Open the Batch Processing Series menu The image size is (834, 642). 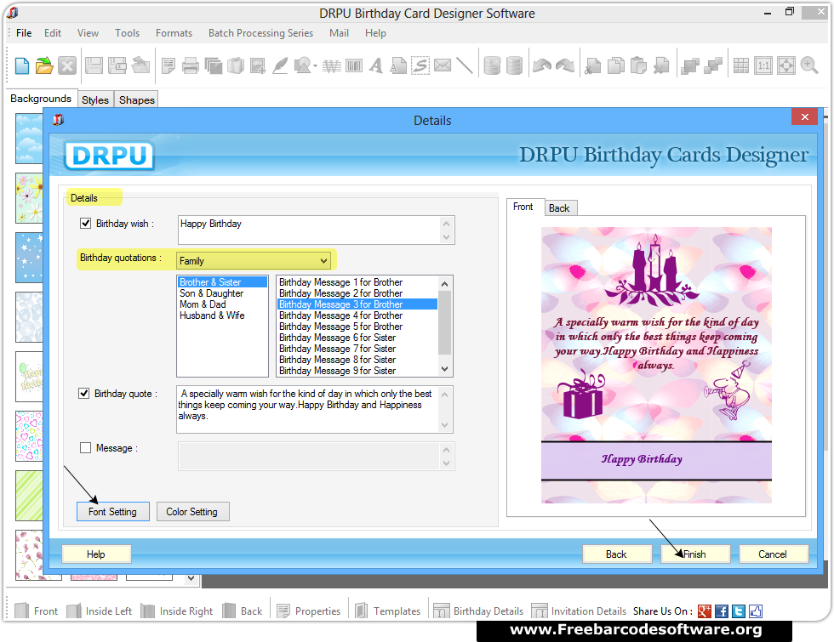point(260,33)
